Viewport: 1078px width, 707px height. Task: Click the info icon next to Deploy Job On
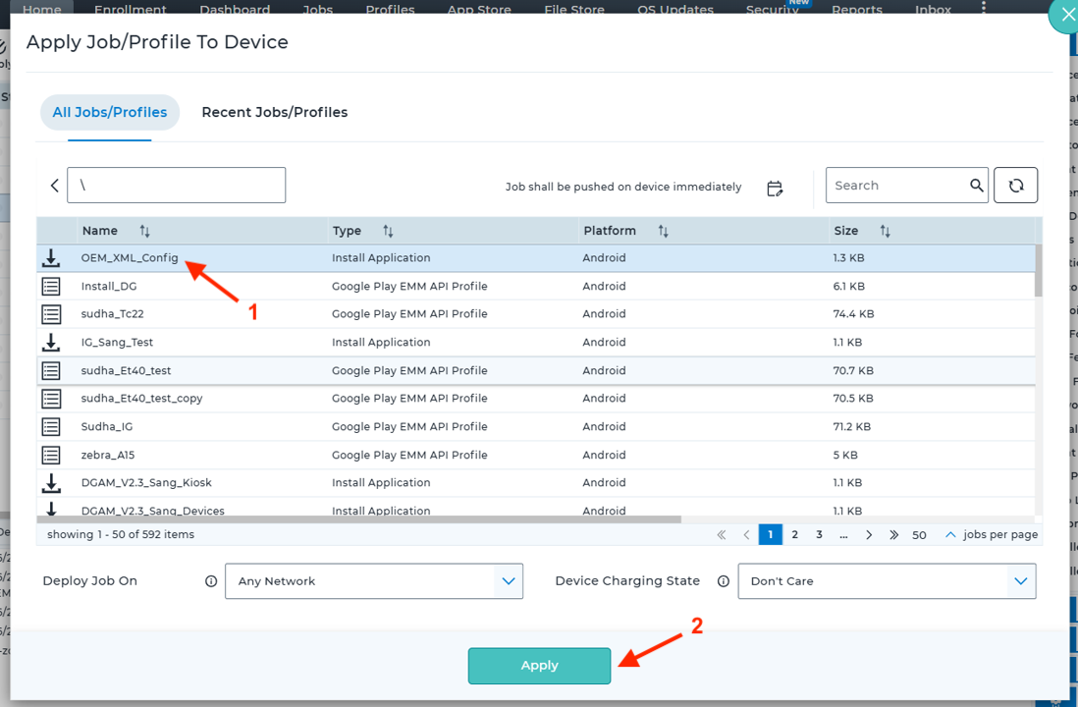pyautogui.click(x=210, y=581)
